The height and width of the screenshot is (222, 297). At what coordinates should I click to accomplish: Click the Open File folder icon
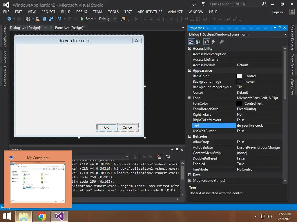[x=38, y=19]
